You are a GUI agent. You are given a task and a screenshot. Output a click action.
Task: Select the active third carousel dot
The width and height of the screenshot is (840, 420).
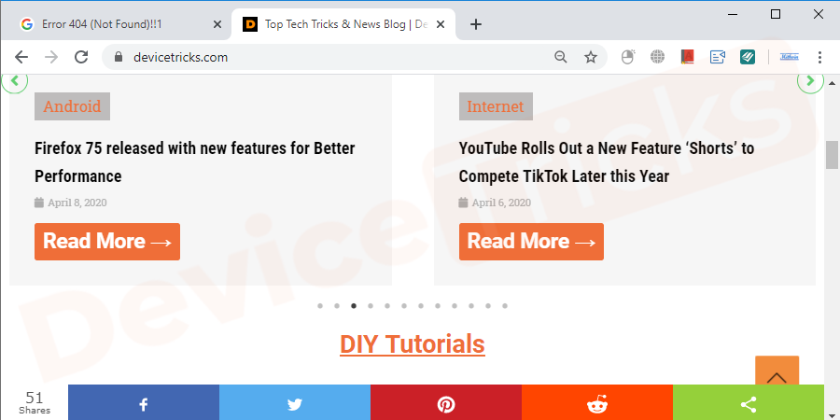(x=354, y=306)
